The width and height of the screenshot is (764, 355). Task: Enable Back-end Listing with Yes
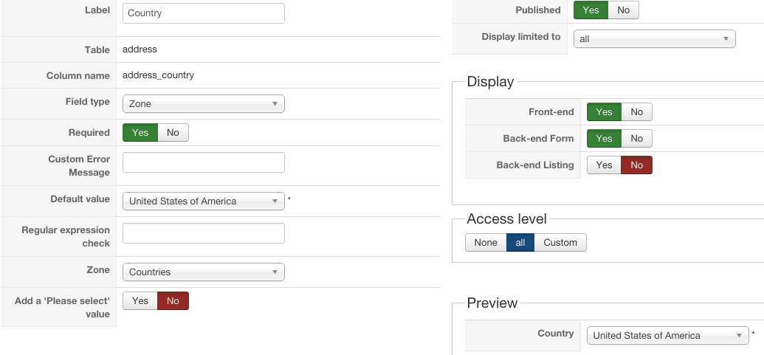(x=604, y=165)
